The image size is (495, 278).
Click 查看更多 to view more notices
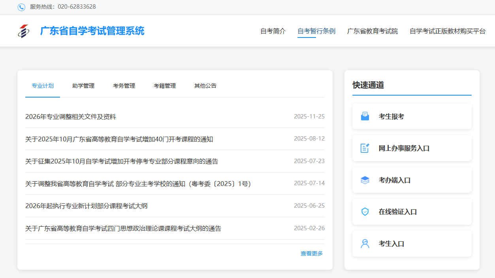(312, 254)
